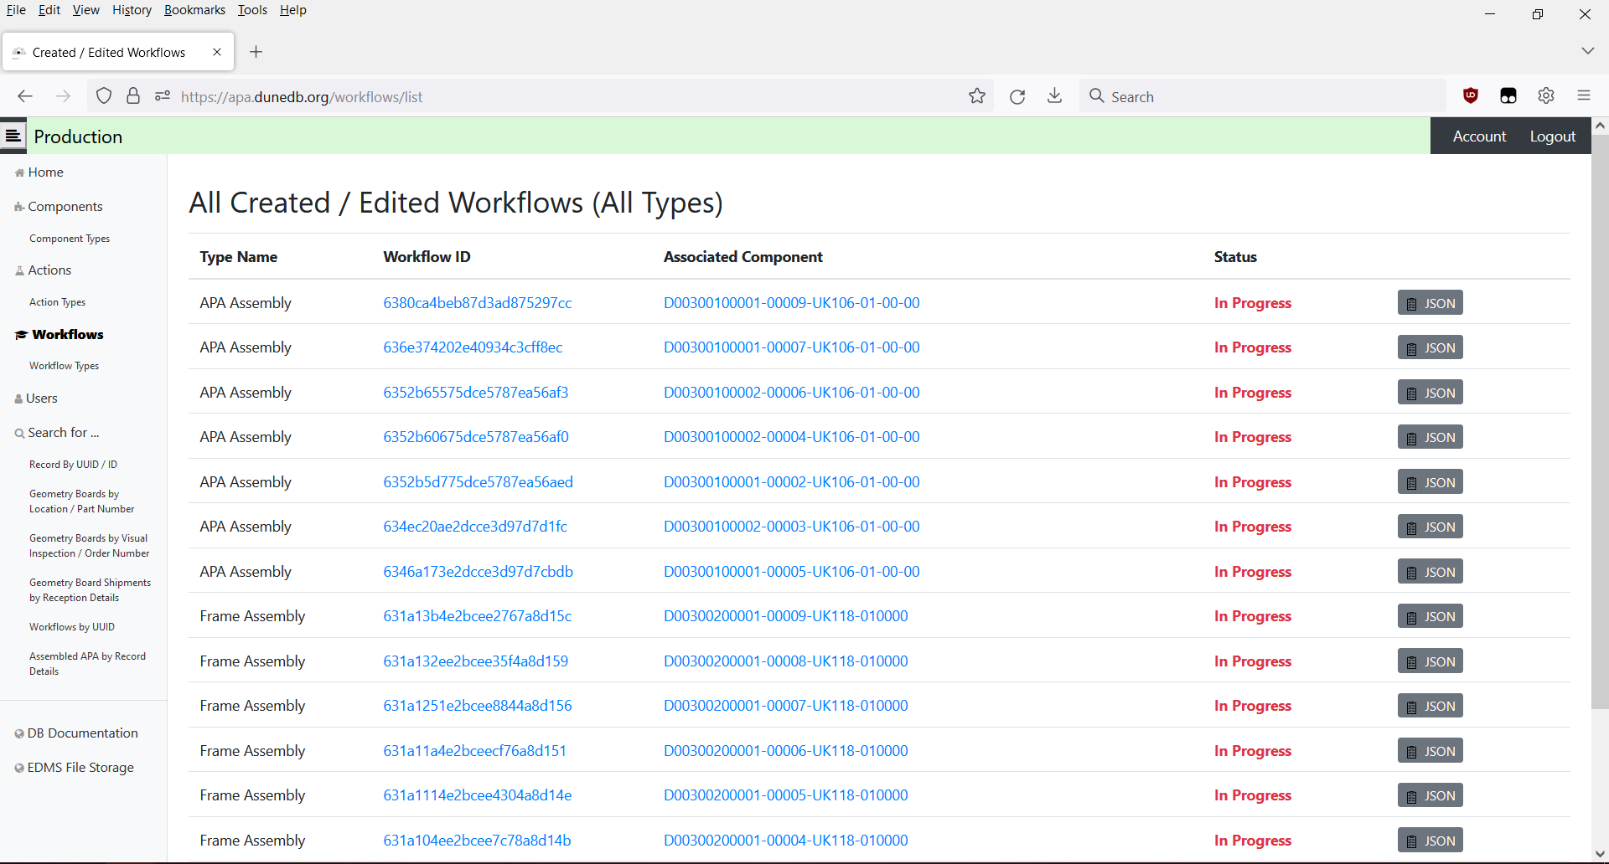Open the File menu
1609x864 pixels.
coord(16,10)
